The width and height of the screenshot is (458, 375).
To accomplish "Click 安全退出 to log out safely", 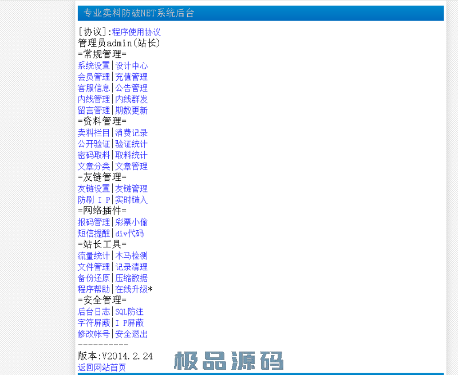I will point(131,334).
